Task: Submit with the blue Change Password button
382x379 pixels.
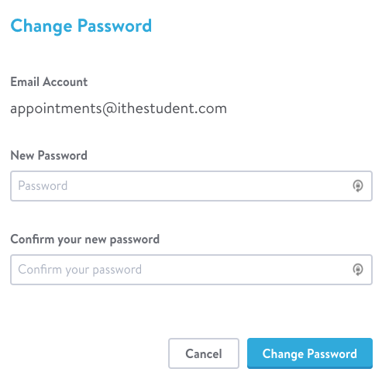Action: pos(310,353)
